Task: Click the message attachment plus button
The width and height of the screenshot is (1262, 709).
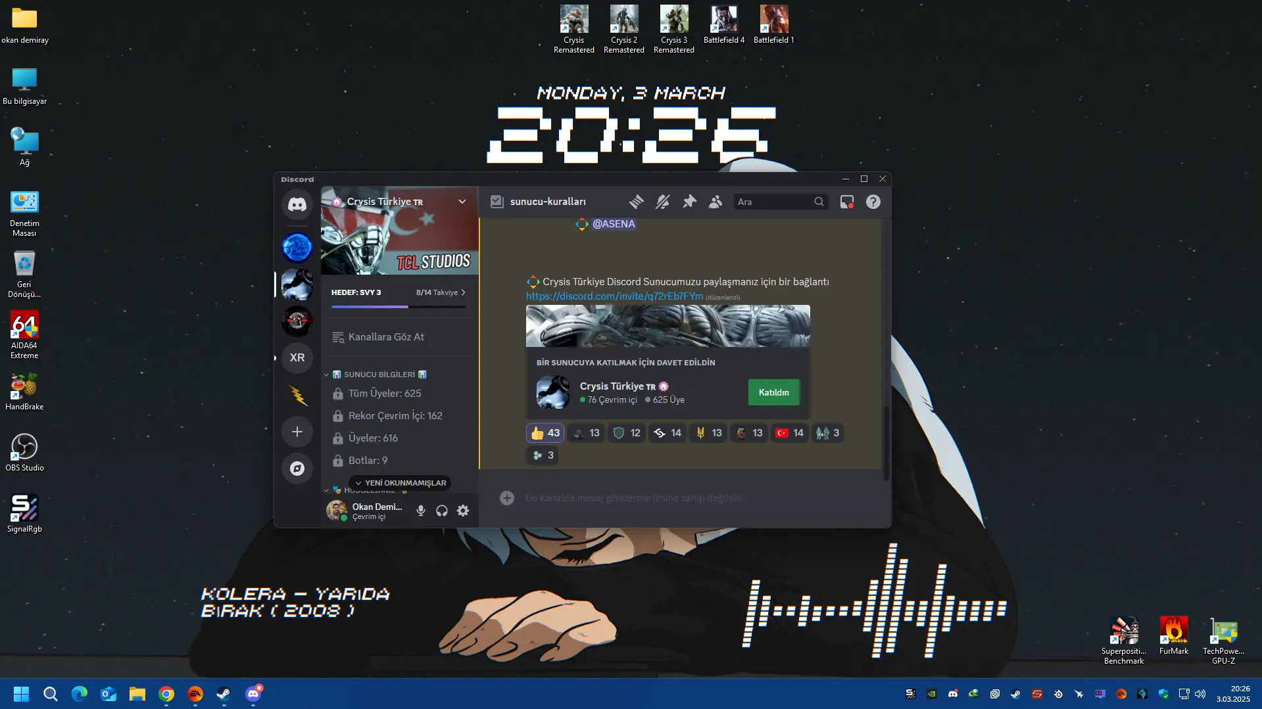Action: point(506,498)
